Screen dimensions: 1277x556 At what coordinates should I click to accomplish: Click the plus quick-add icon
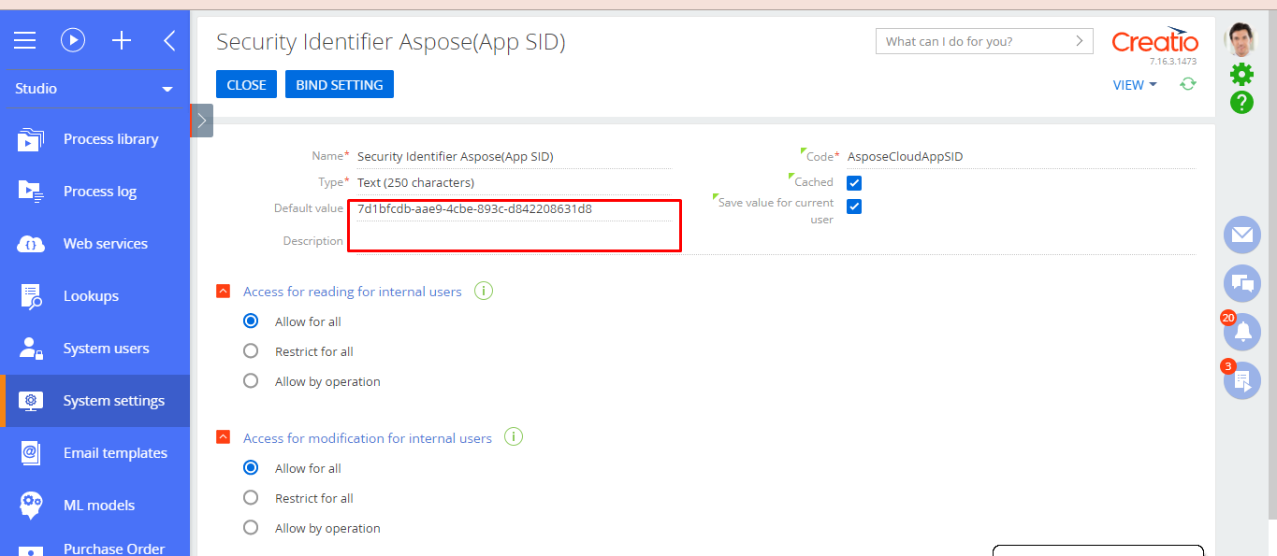point(122,40)
